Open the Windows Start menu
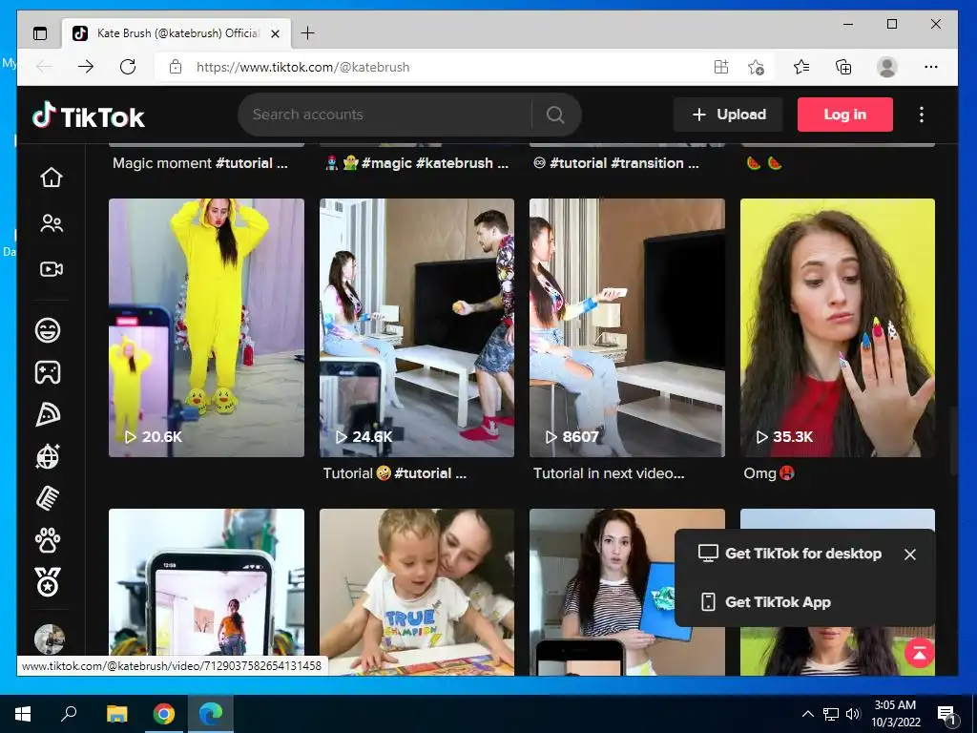The height and width of the screenshot is (733, 977). point(23,714)
